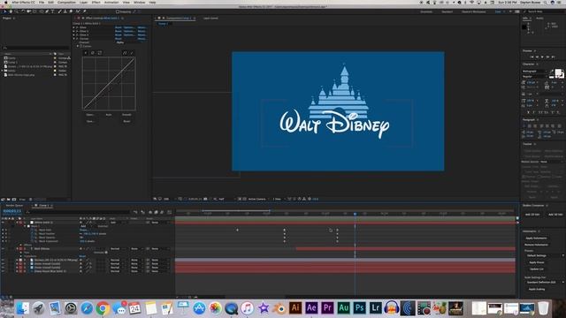
Task: Open the font family dropdown in Character panel
Action: pos(534,72)
